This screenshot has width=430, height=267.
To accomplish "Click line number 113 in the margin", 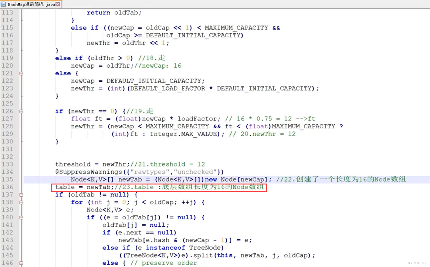I will [x=8, y=12].
